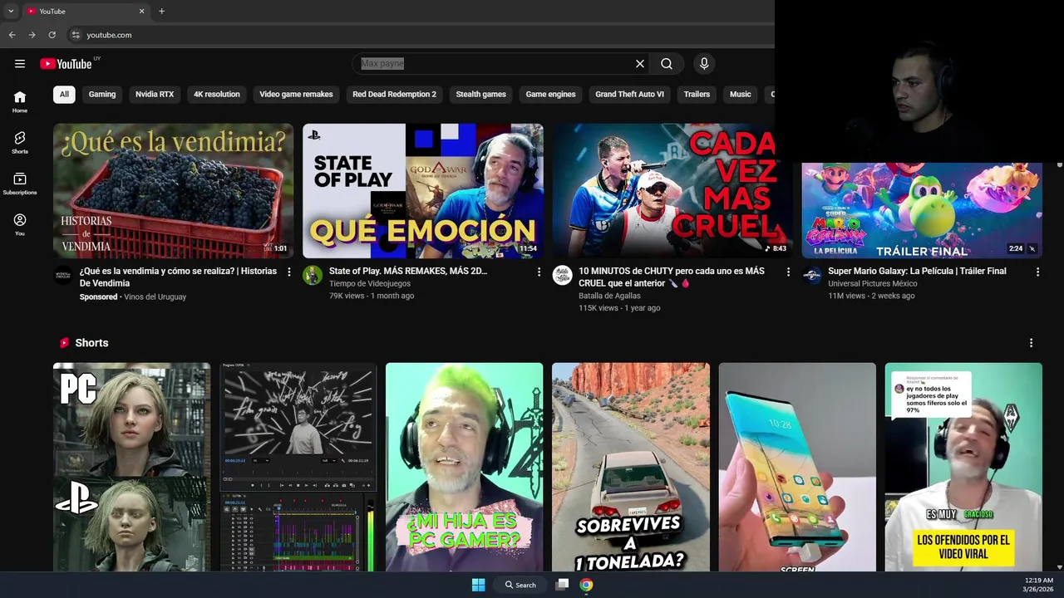Screen dimensions: 1064x598
Task: Open Batalla de Agallas channel avatar
Action: [x=563, y=276]
